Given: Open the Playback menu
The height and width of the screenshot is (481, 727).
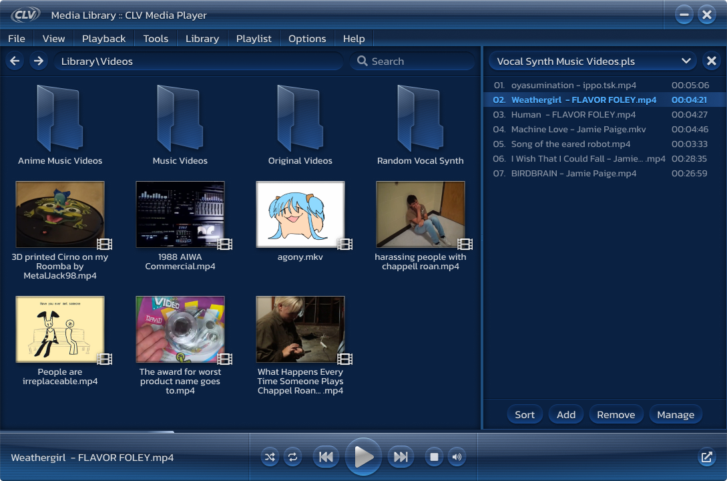Looking at the screenshot, I should pyautogui.click(x=103, y=38).
